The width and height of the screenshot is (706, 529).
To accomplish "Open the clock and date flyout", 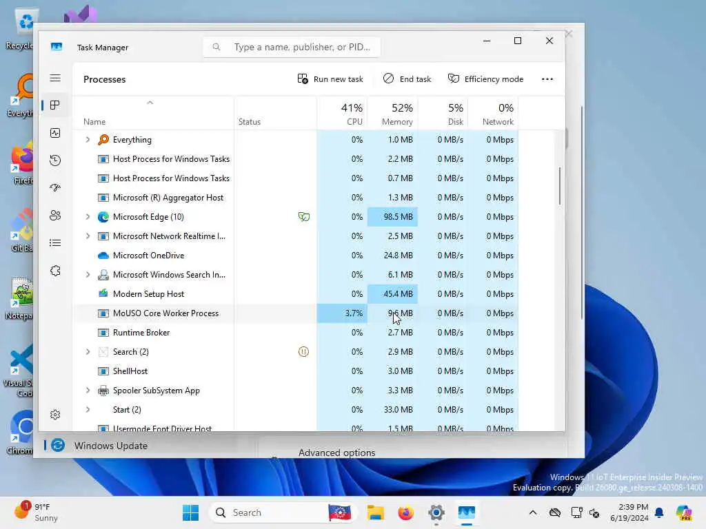I will [629, 512].
